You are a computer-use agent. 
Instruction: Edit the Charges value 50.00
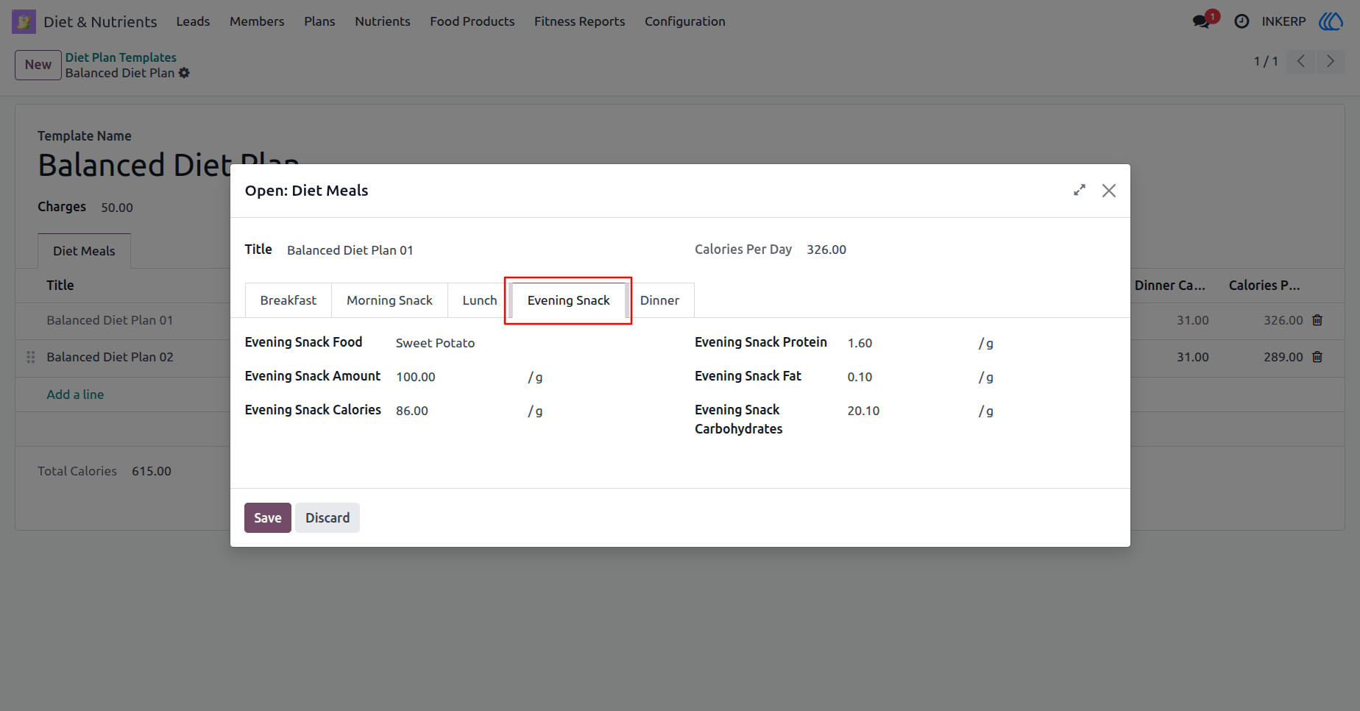click(x=117, y=208)
